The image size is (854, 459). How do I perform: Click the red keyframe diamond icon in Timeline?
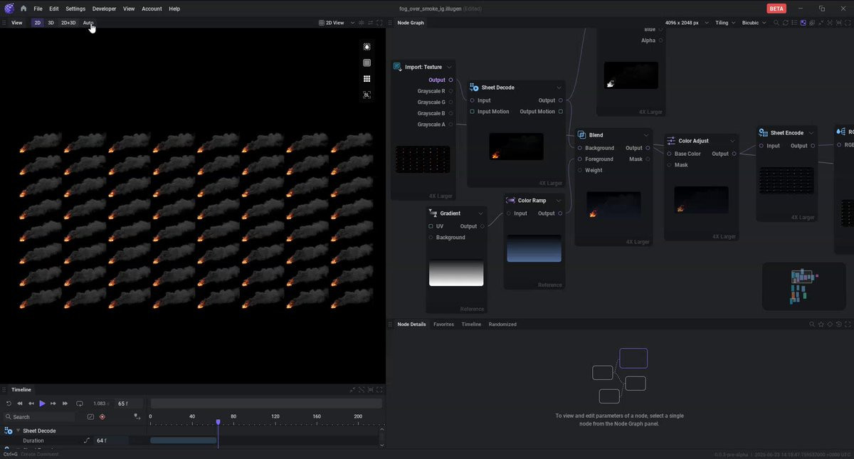(x=102, y=417)
